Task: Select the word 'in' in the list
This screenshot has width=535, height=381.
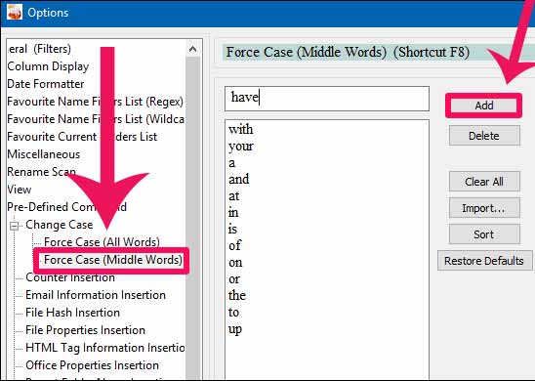Action: click(x=233, y=213)
